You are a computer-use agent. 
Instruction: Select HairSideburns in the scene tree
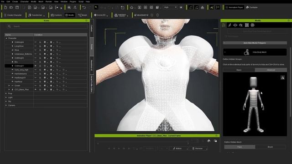pyautogui.click(x=21, y=74)
